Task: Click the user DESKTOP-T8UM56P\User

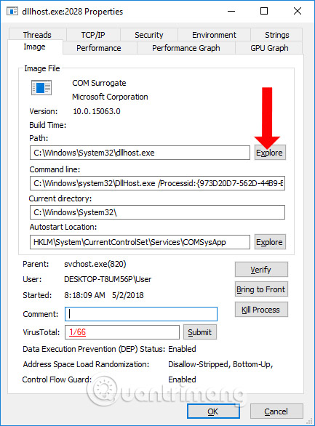Action: click(x=108, y=279)
